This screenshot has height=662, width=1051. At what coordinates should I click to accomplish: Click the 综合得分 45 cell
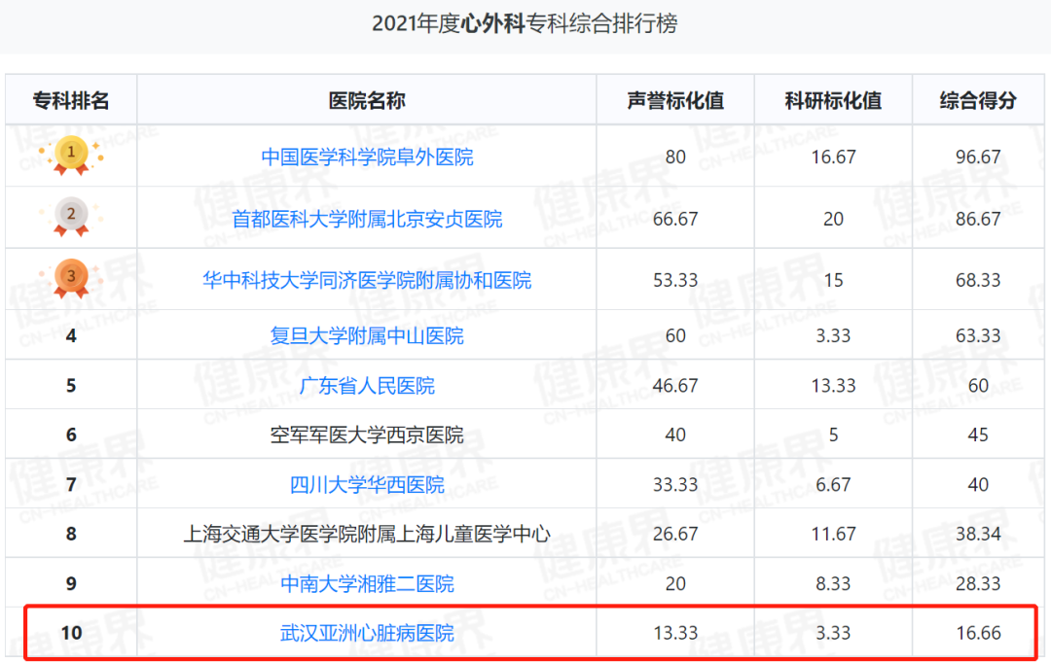[978, 436]
